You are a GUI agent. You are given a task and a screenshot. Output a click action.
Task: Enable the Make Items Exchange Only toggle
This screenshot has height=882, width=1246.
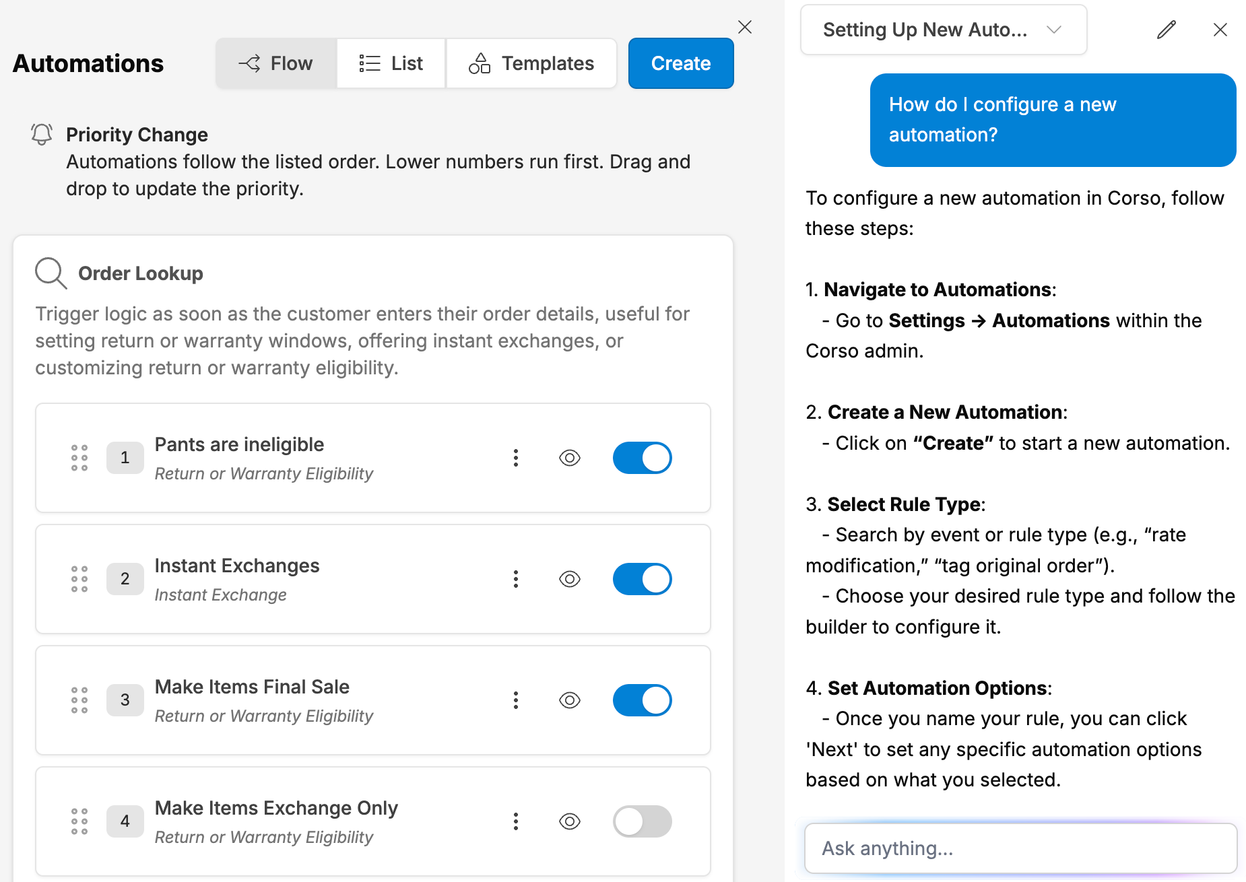click(x=643, y=821)
